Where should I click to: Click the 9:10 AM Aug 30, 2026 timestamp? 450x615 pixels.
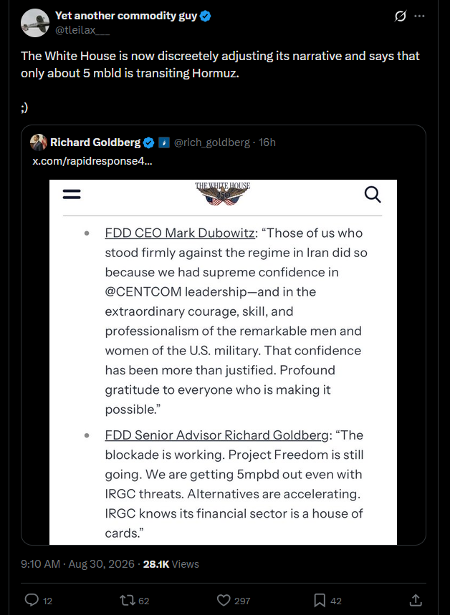click(78, 564)
